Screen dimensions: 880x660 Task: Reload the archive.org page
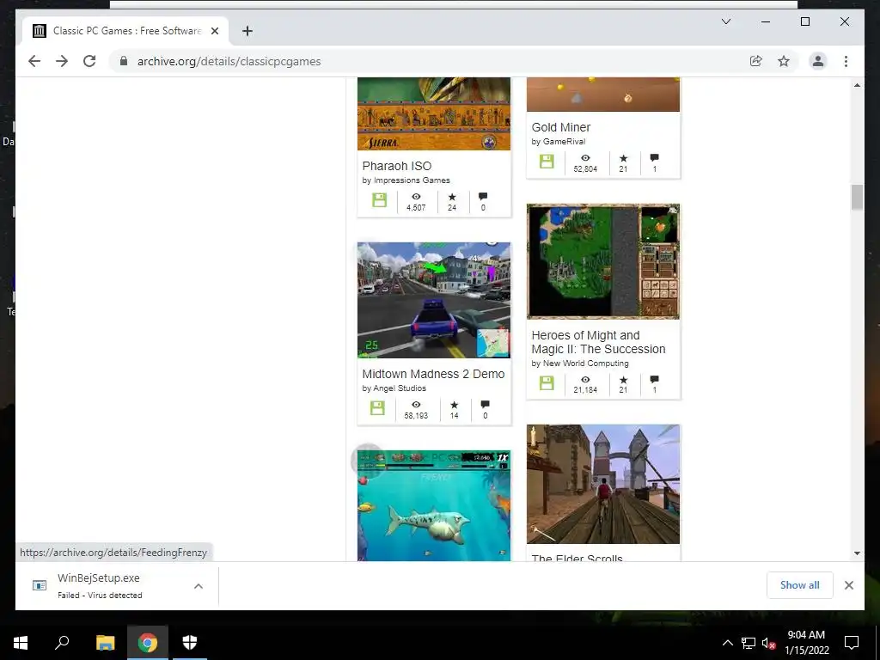pos(89,61)
